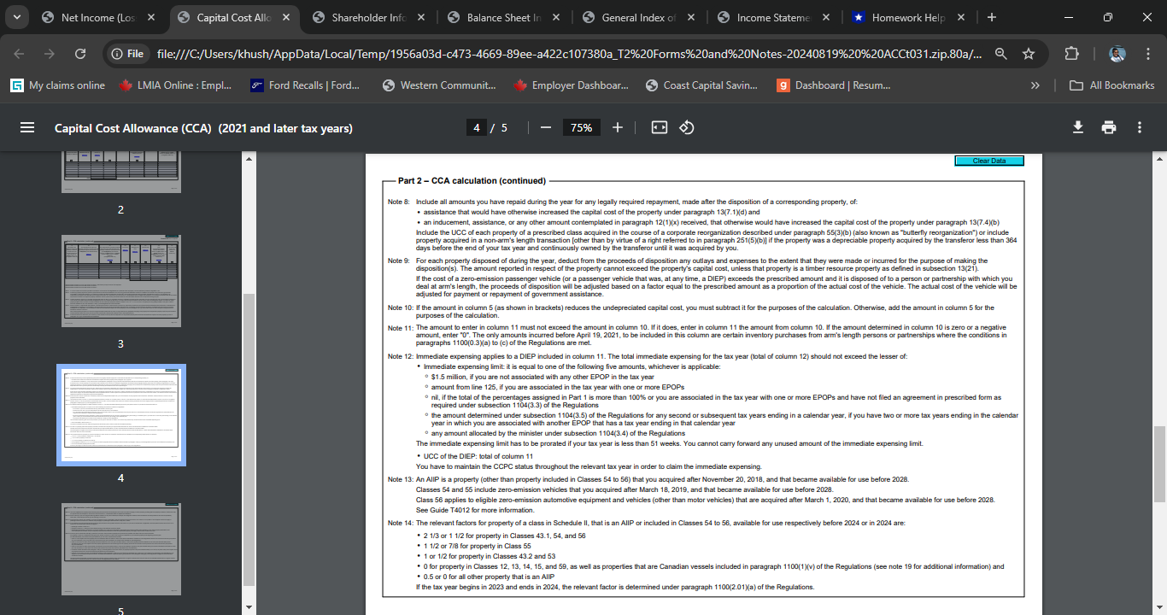Open the tab search dropdown chevron
Image resolution: width=1167 pixels, height=615 pixels.
[x=16, y=17]
